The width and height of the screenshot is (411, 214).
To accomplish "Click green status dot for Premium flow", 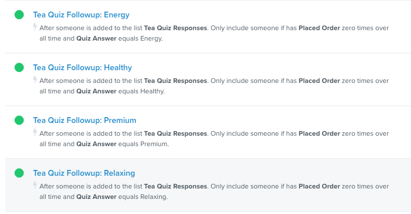I will pos(19,120).
